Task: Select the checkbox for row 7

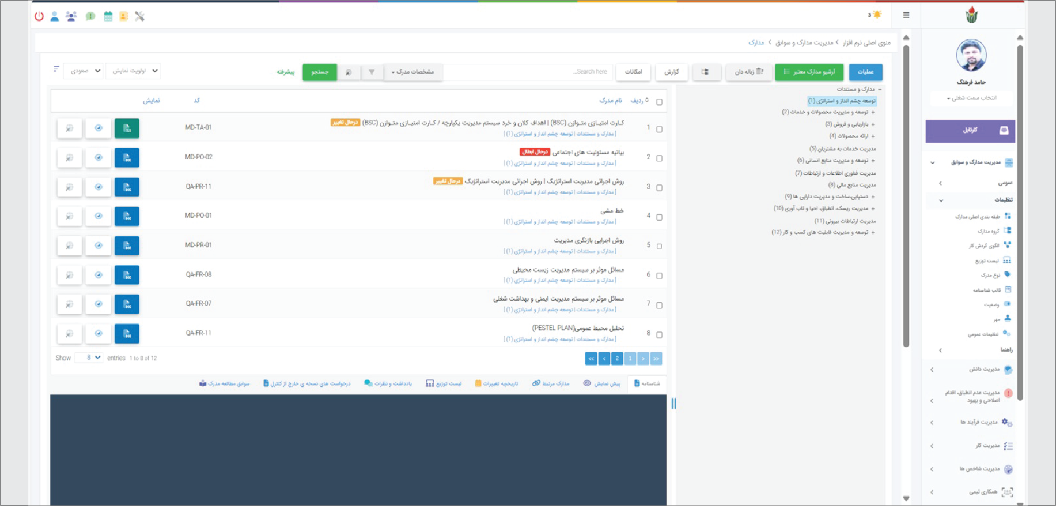Action: pyautogui.click(x=660, y=305)
